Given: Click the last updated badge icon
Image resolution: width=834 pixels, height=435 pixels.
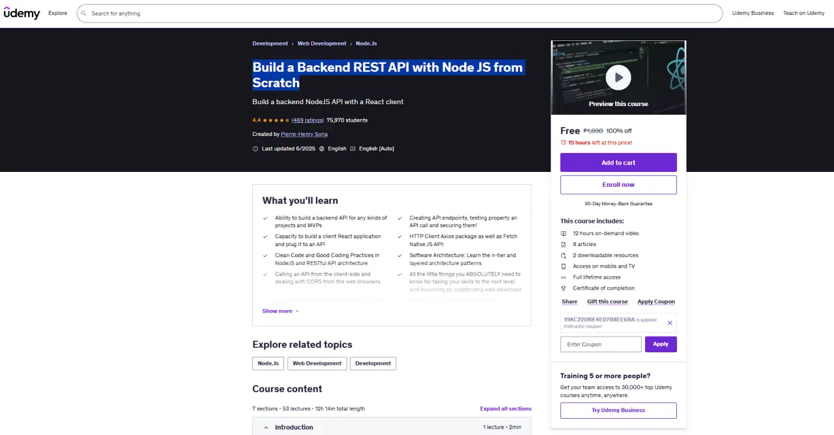Looking at the screenshot, I should pyautogui.click(x=255, y=148).
